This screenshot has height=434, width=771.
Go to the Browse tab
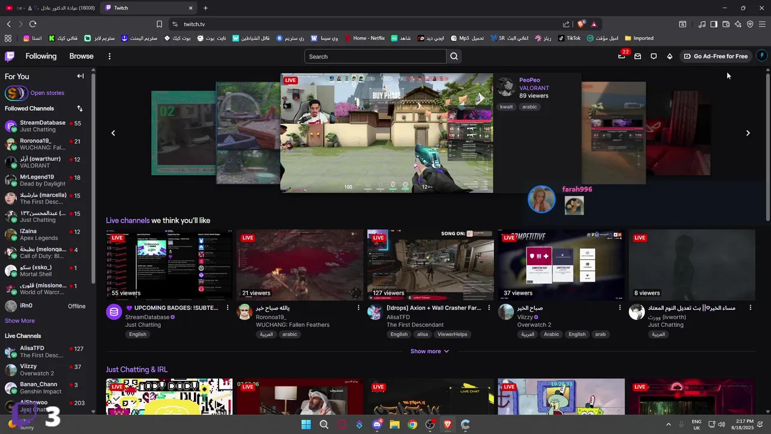pos(81,56)
